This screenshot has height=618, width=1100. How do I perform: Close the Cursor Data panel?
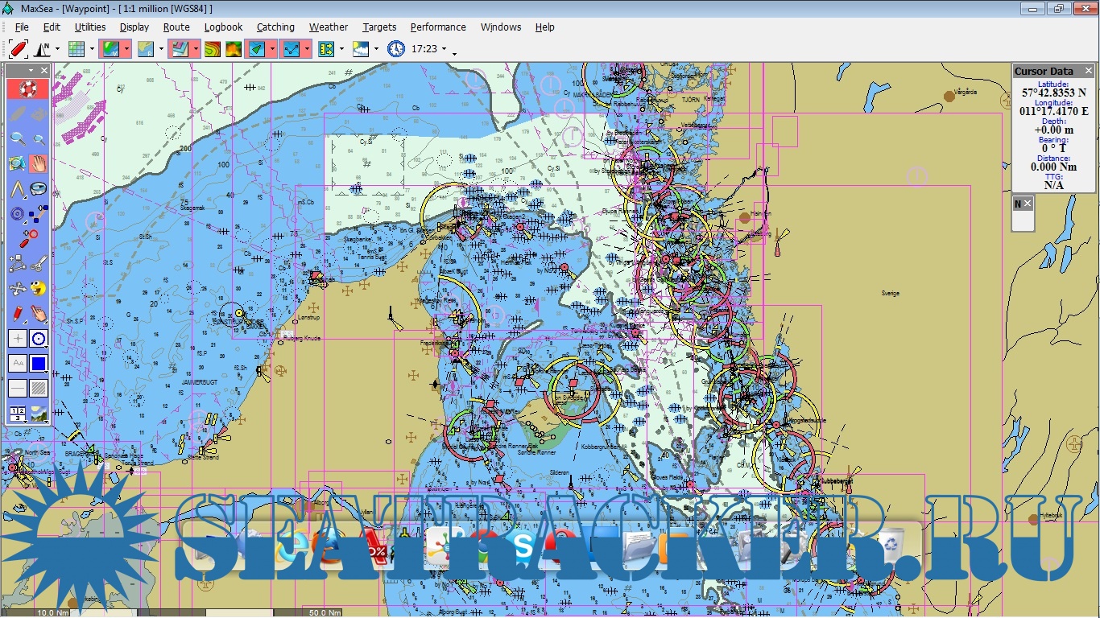pos(1088,71)
